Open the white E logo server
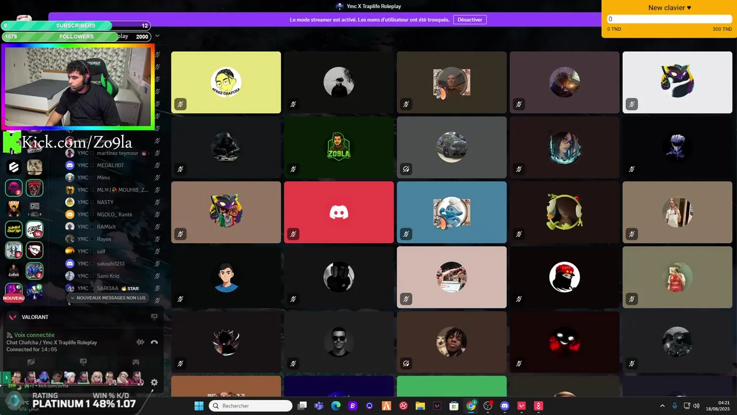This screenshot has width=737, height=415. [x=14, y=167]
